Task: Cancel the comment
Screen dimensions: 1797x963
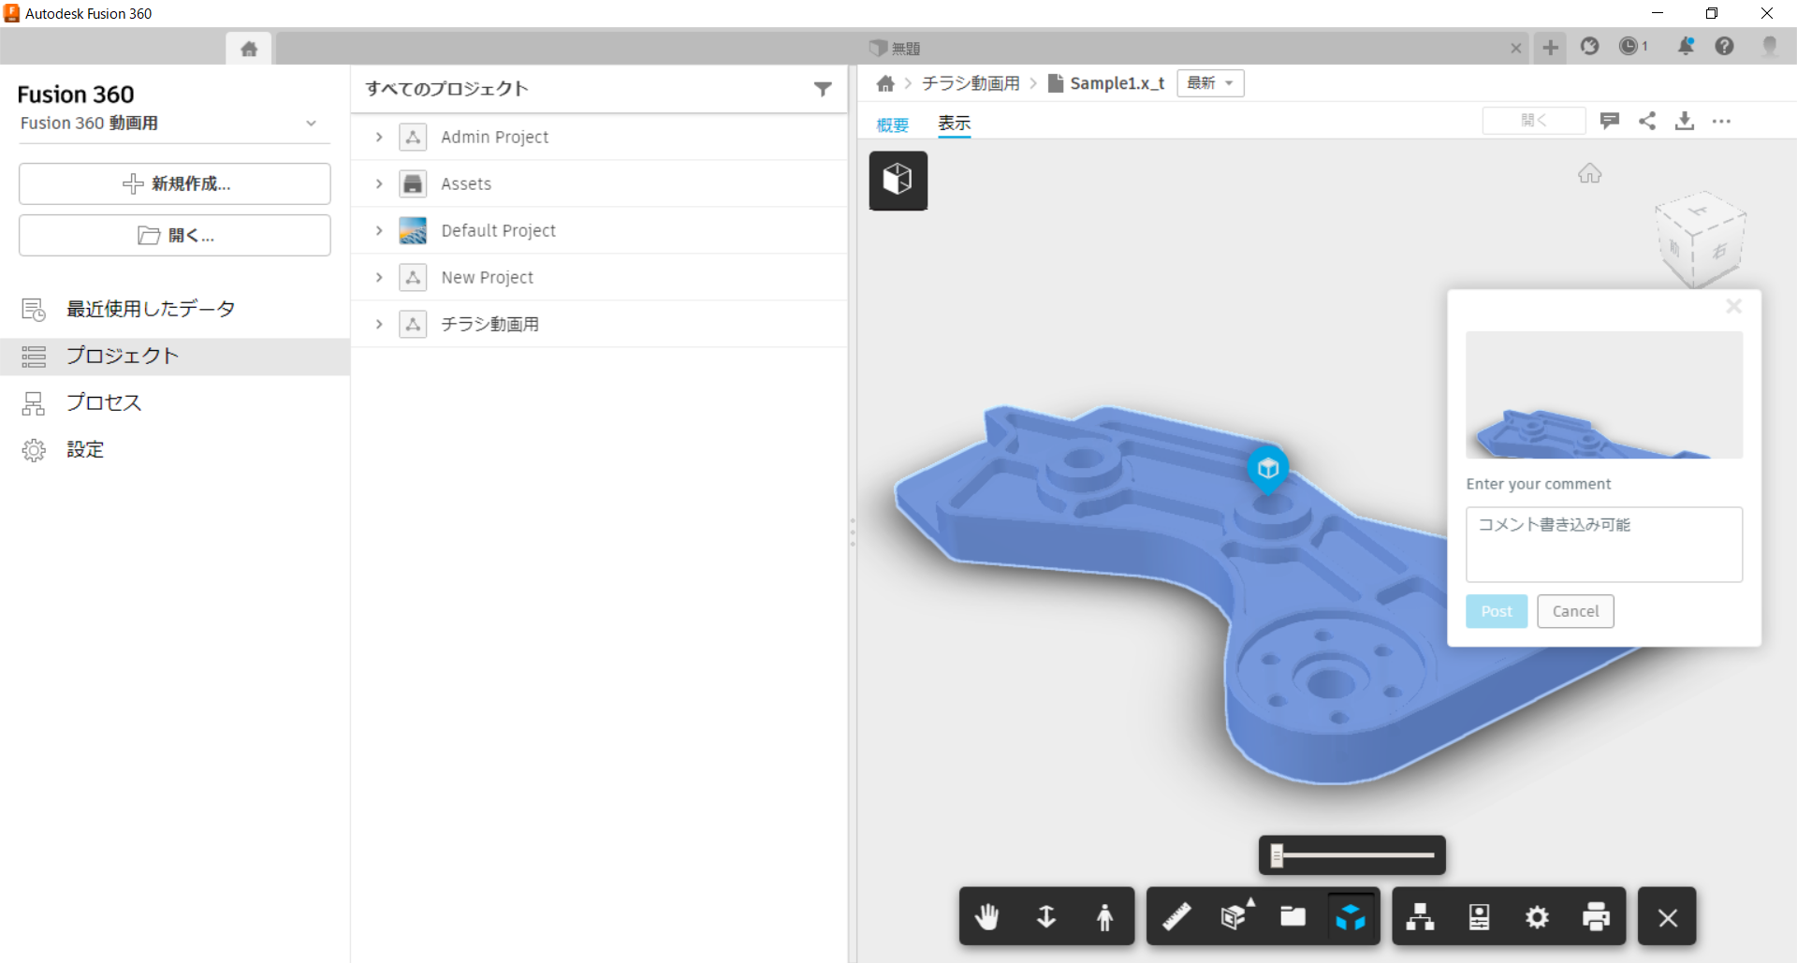Action: point(1575,611)
